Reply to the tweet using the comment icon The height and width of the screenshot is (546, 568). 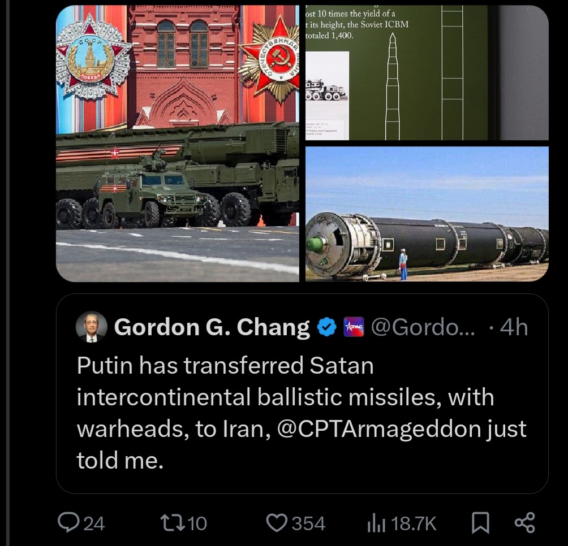click(x=70, y=523)
